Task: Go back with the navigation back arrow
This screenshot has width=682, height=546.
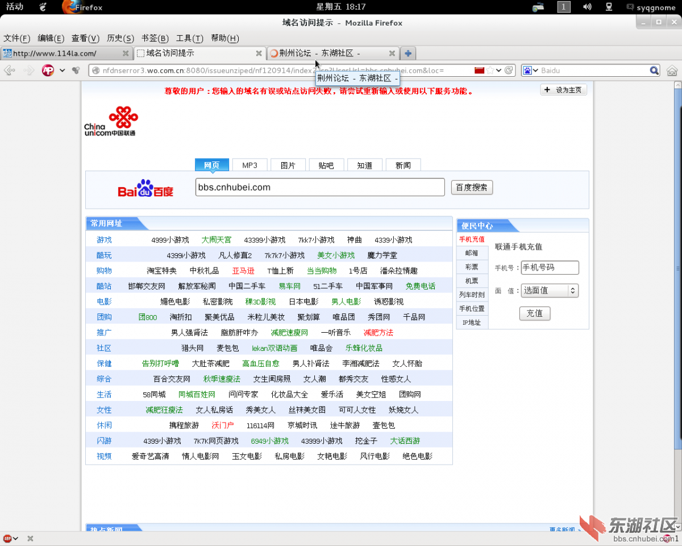Action: [9, 71]
